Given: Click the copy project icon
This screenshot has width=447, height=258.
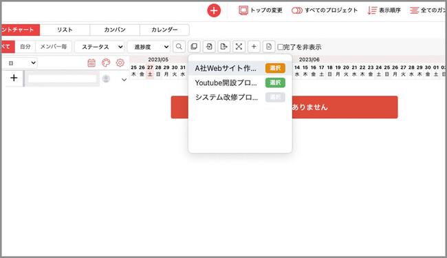Looking at the screenshot, I should pos(194,47).
